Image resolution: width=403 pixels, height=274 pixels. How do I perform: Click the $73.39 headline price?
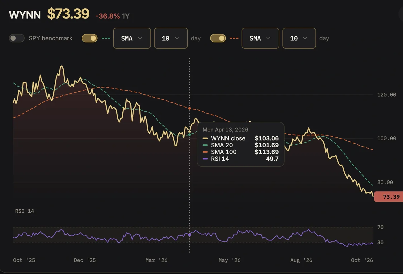[68, 14]
